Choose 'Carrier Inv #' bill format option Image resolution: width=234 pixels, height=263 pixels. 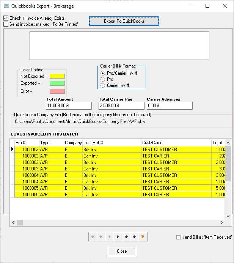point(102,85)
